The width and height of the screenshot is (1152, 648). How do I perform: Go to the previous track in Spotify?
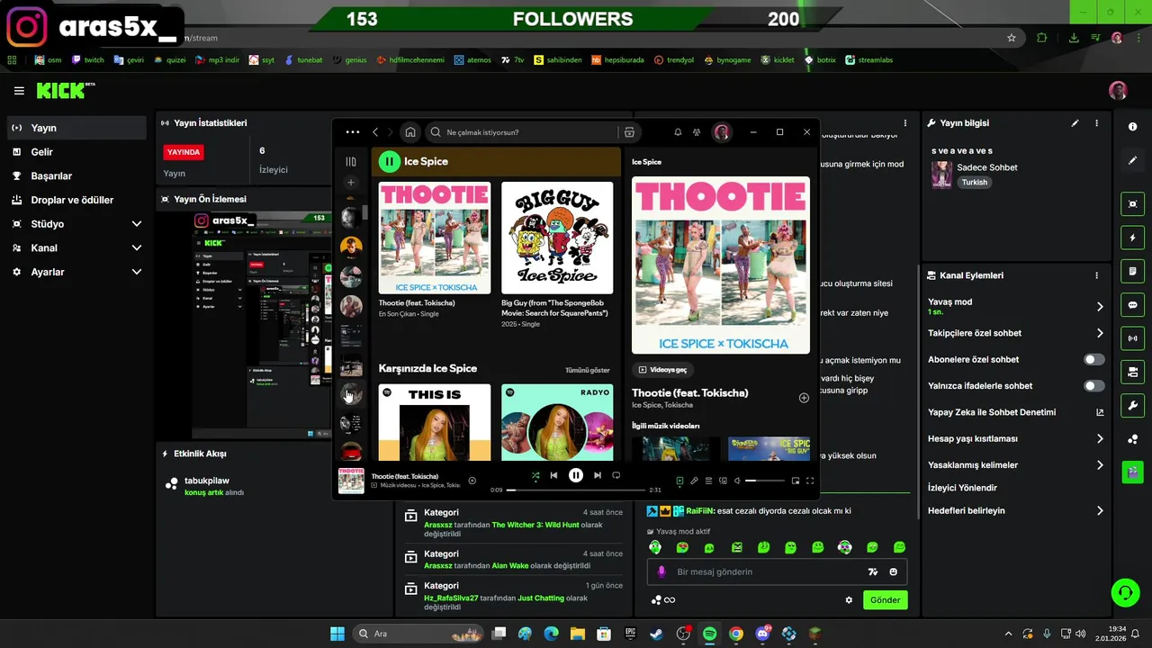(554, 475)
